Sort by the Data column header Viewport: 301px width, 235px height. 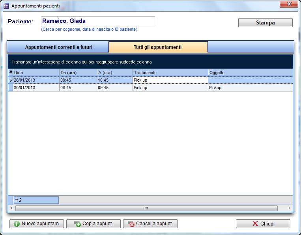pyautogui.click(x=36, y=73)
